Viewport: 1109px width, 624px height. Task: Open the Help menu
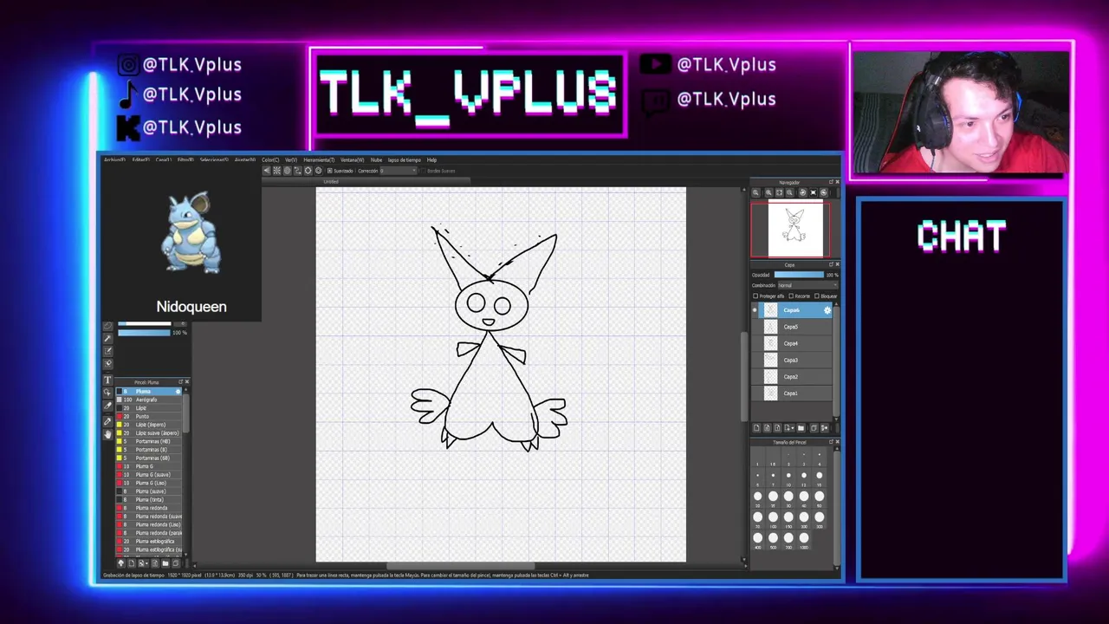431,160
